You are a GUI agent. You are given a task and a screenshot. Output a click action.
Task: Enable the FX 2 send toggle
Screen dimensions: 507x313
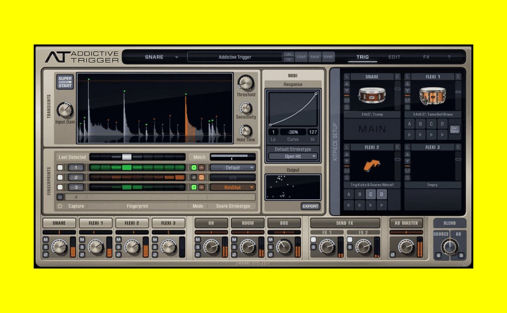[x=350, y=240]
